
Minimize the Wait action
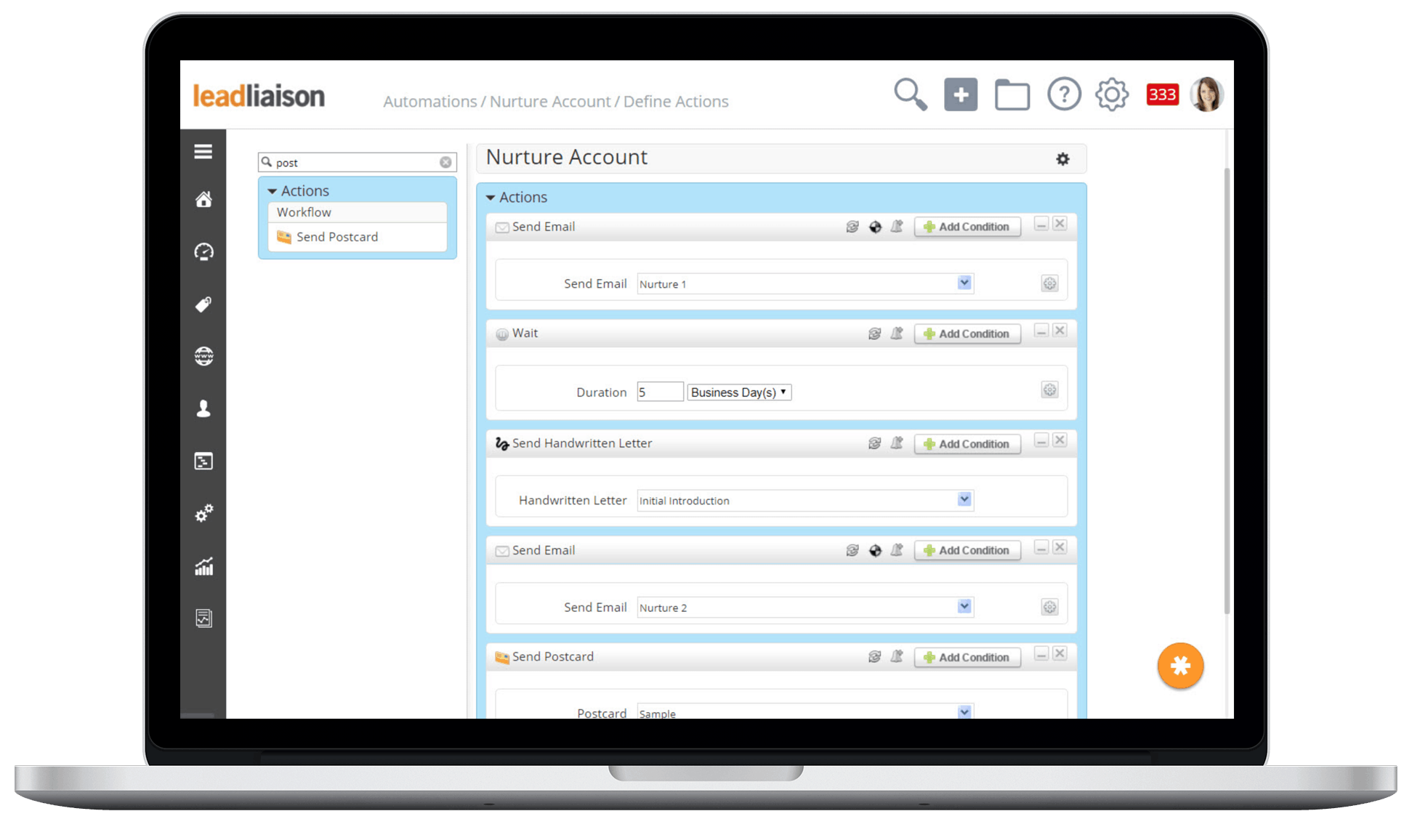pos(1041,331)
